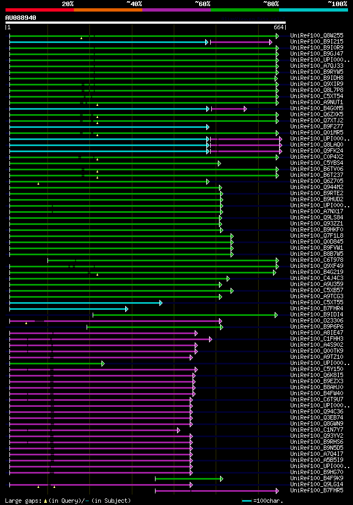The height and width of the screenshot is (505, 353).
Task: Select label UniRef100_C0P4X2
Action: (317, 157)
